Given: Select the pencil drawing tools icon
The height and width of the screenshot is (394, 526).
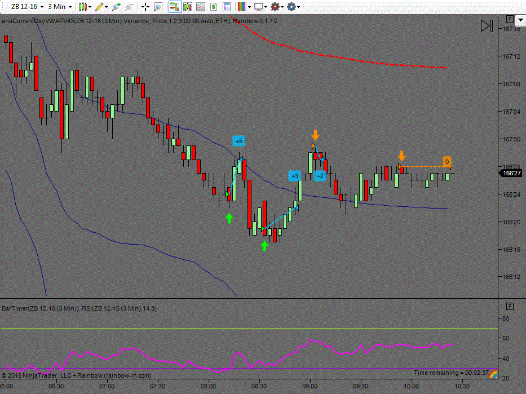Looking at the screenshot, I should (99, 7).
